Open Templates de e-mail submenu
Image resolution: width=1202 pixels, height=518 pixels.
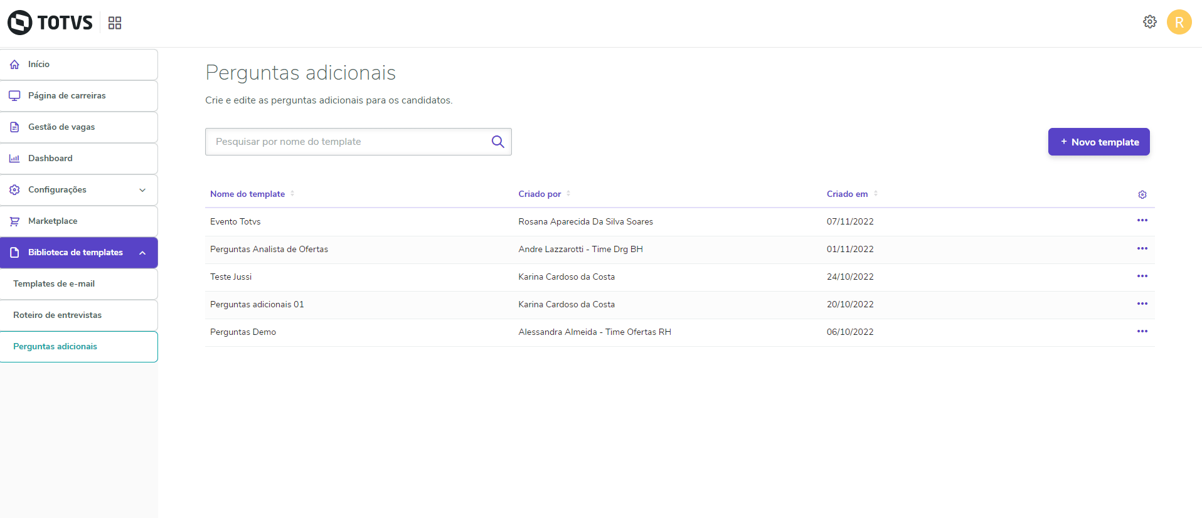(x=78, y=284)
